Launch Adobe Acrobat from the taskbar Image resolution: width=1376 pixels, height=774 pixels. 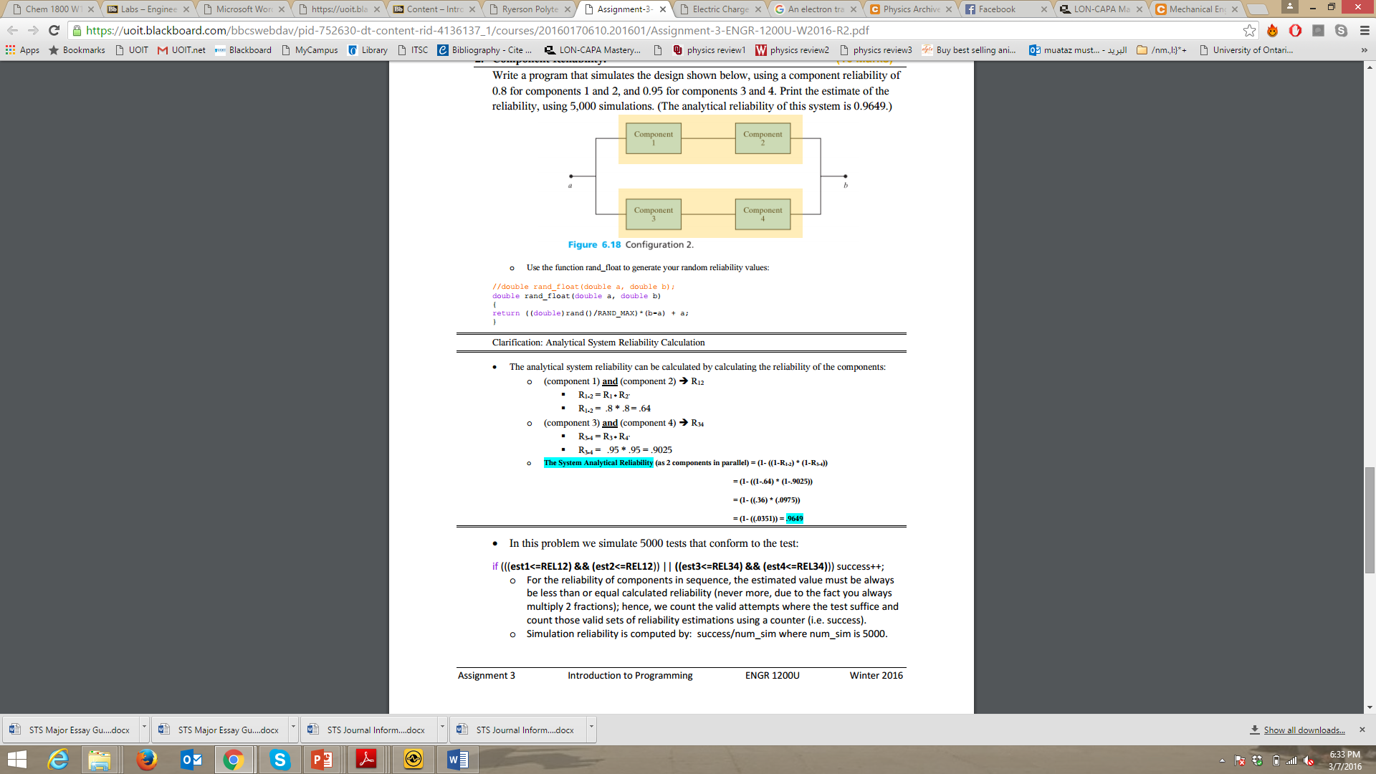[x=367, y=760]
